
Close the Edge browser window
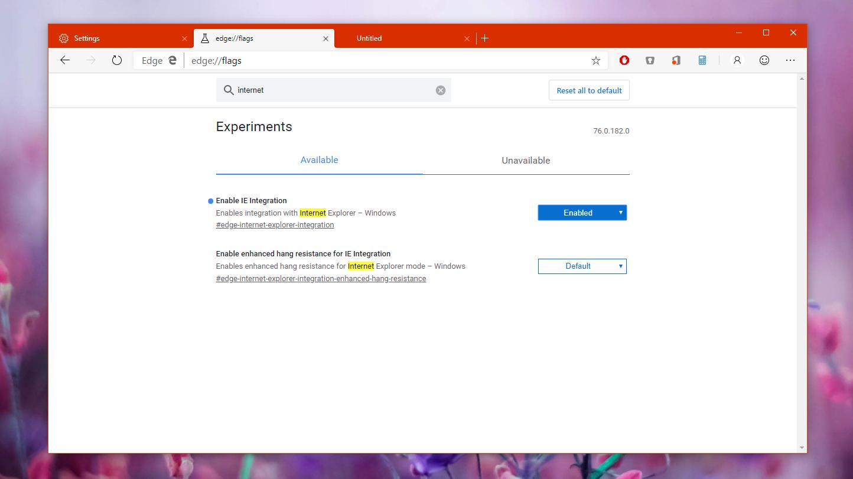793,32
